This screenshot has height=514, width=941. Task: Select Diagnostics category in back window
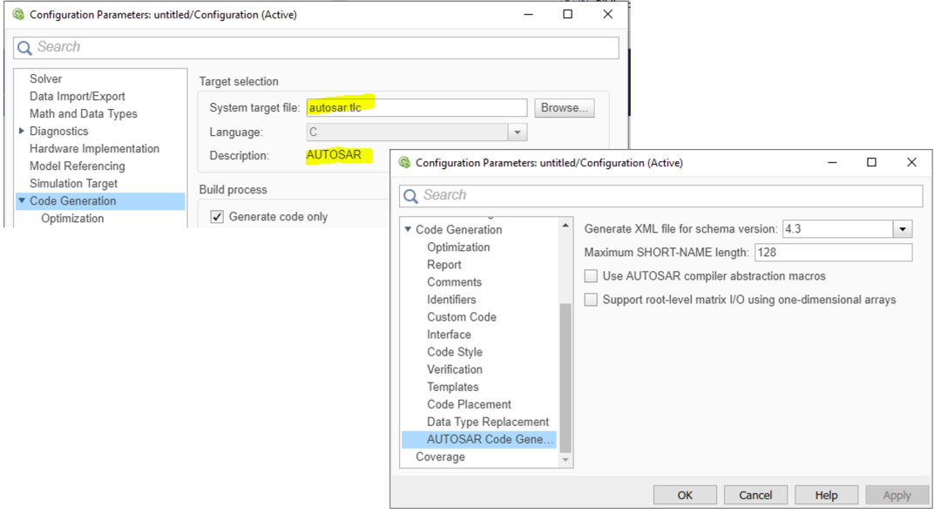point(59,131)
